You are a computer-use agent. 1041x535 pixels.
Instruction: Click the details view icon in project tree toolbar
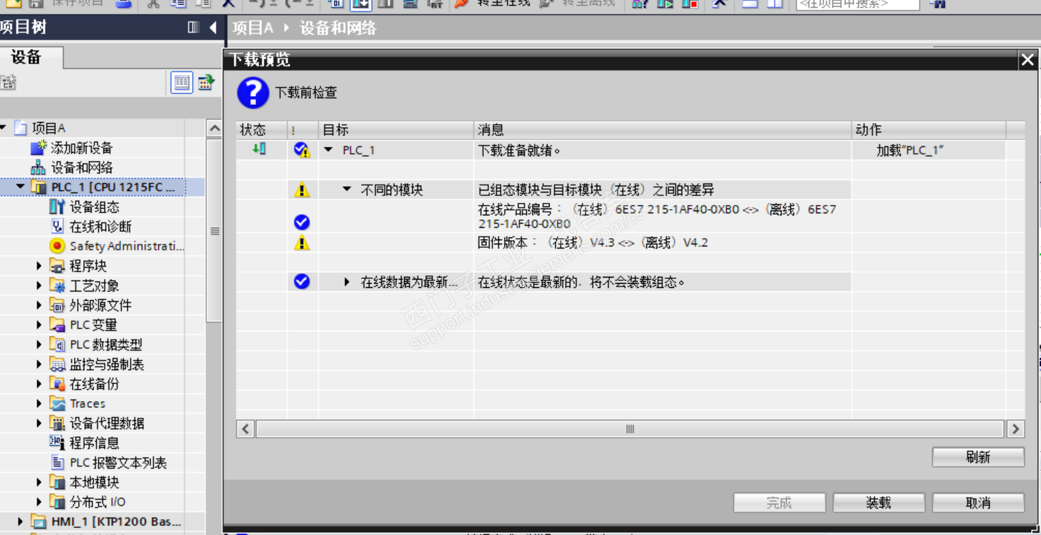click(x=182, y=83)
